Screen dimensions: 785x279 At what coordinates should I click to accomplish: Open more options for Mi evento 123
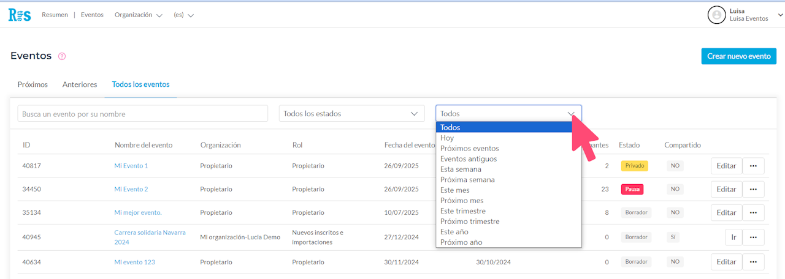[x=753, y=262]
